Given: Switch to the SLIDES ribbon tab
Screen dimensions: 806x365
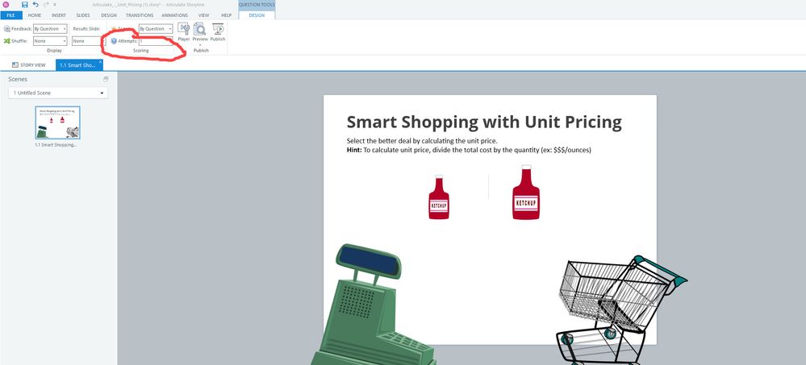Looking at the screenshot, I should tap(83, 15).
